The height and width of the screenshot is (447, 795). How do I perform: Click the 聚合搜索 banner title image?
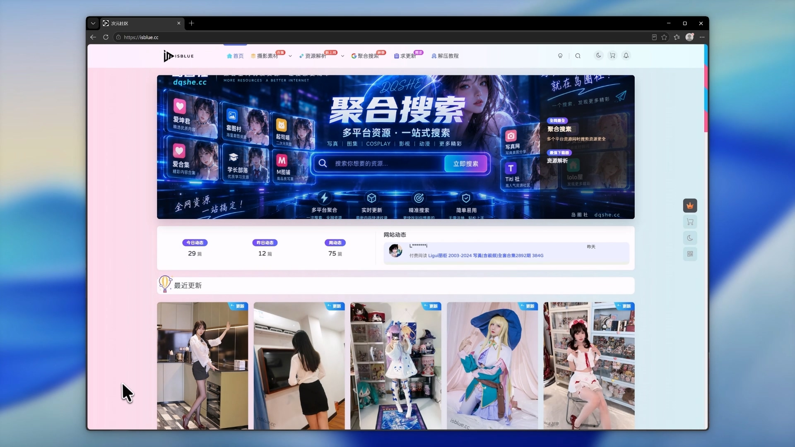(397, 110)
